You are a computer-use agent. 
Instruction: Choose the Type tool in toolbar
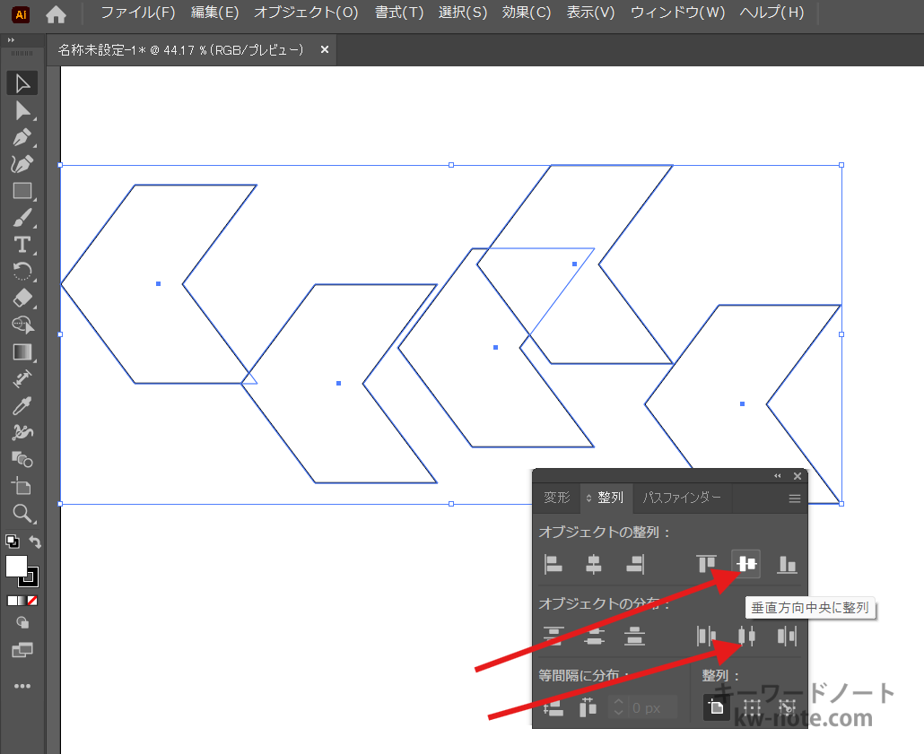(x=22, y=245)
